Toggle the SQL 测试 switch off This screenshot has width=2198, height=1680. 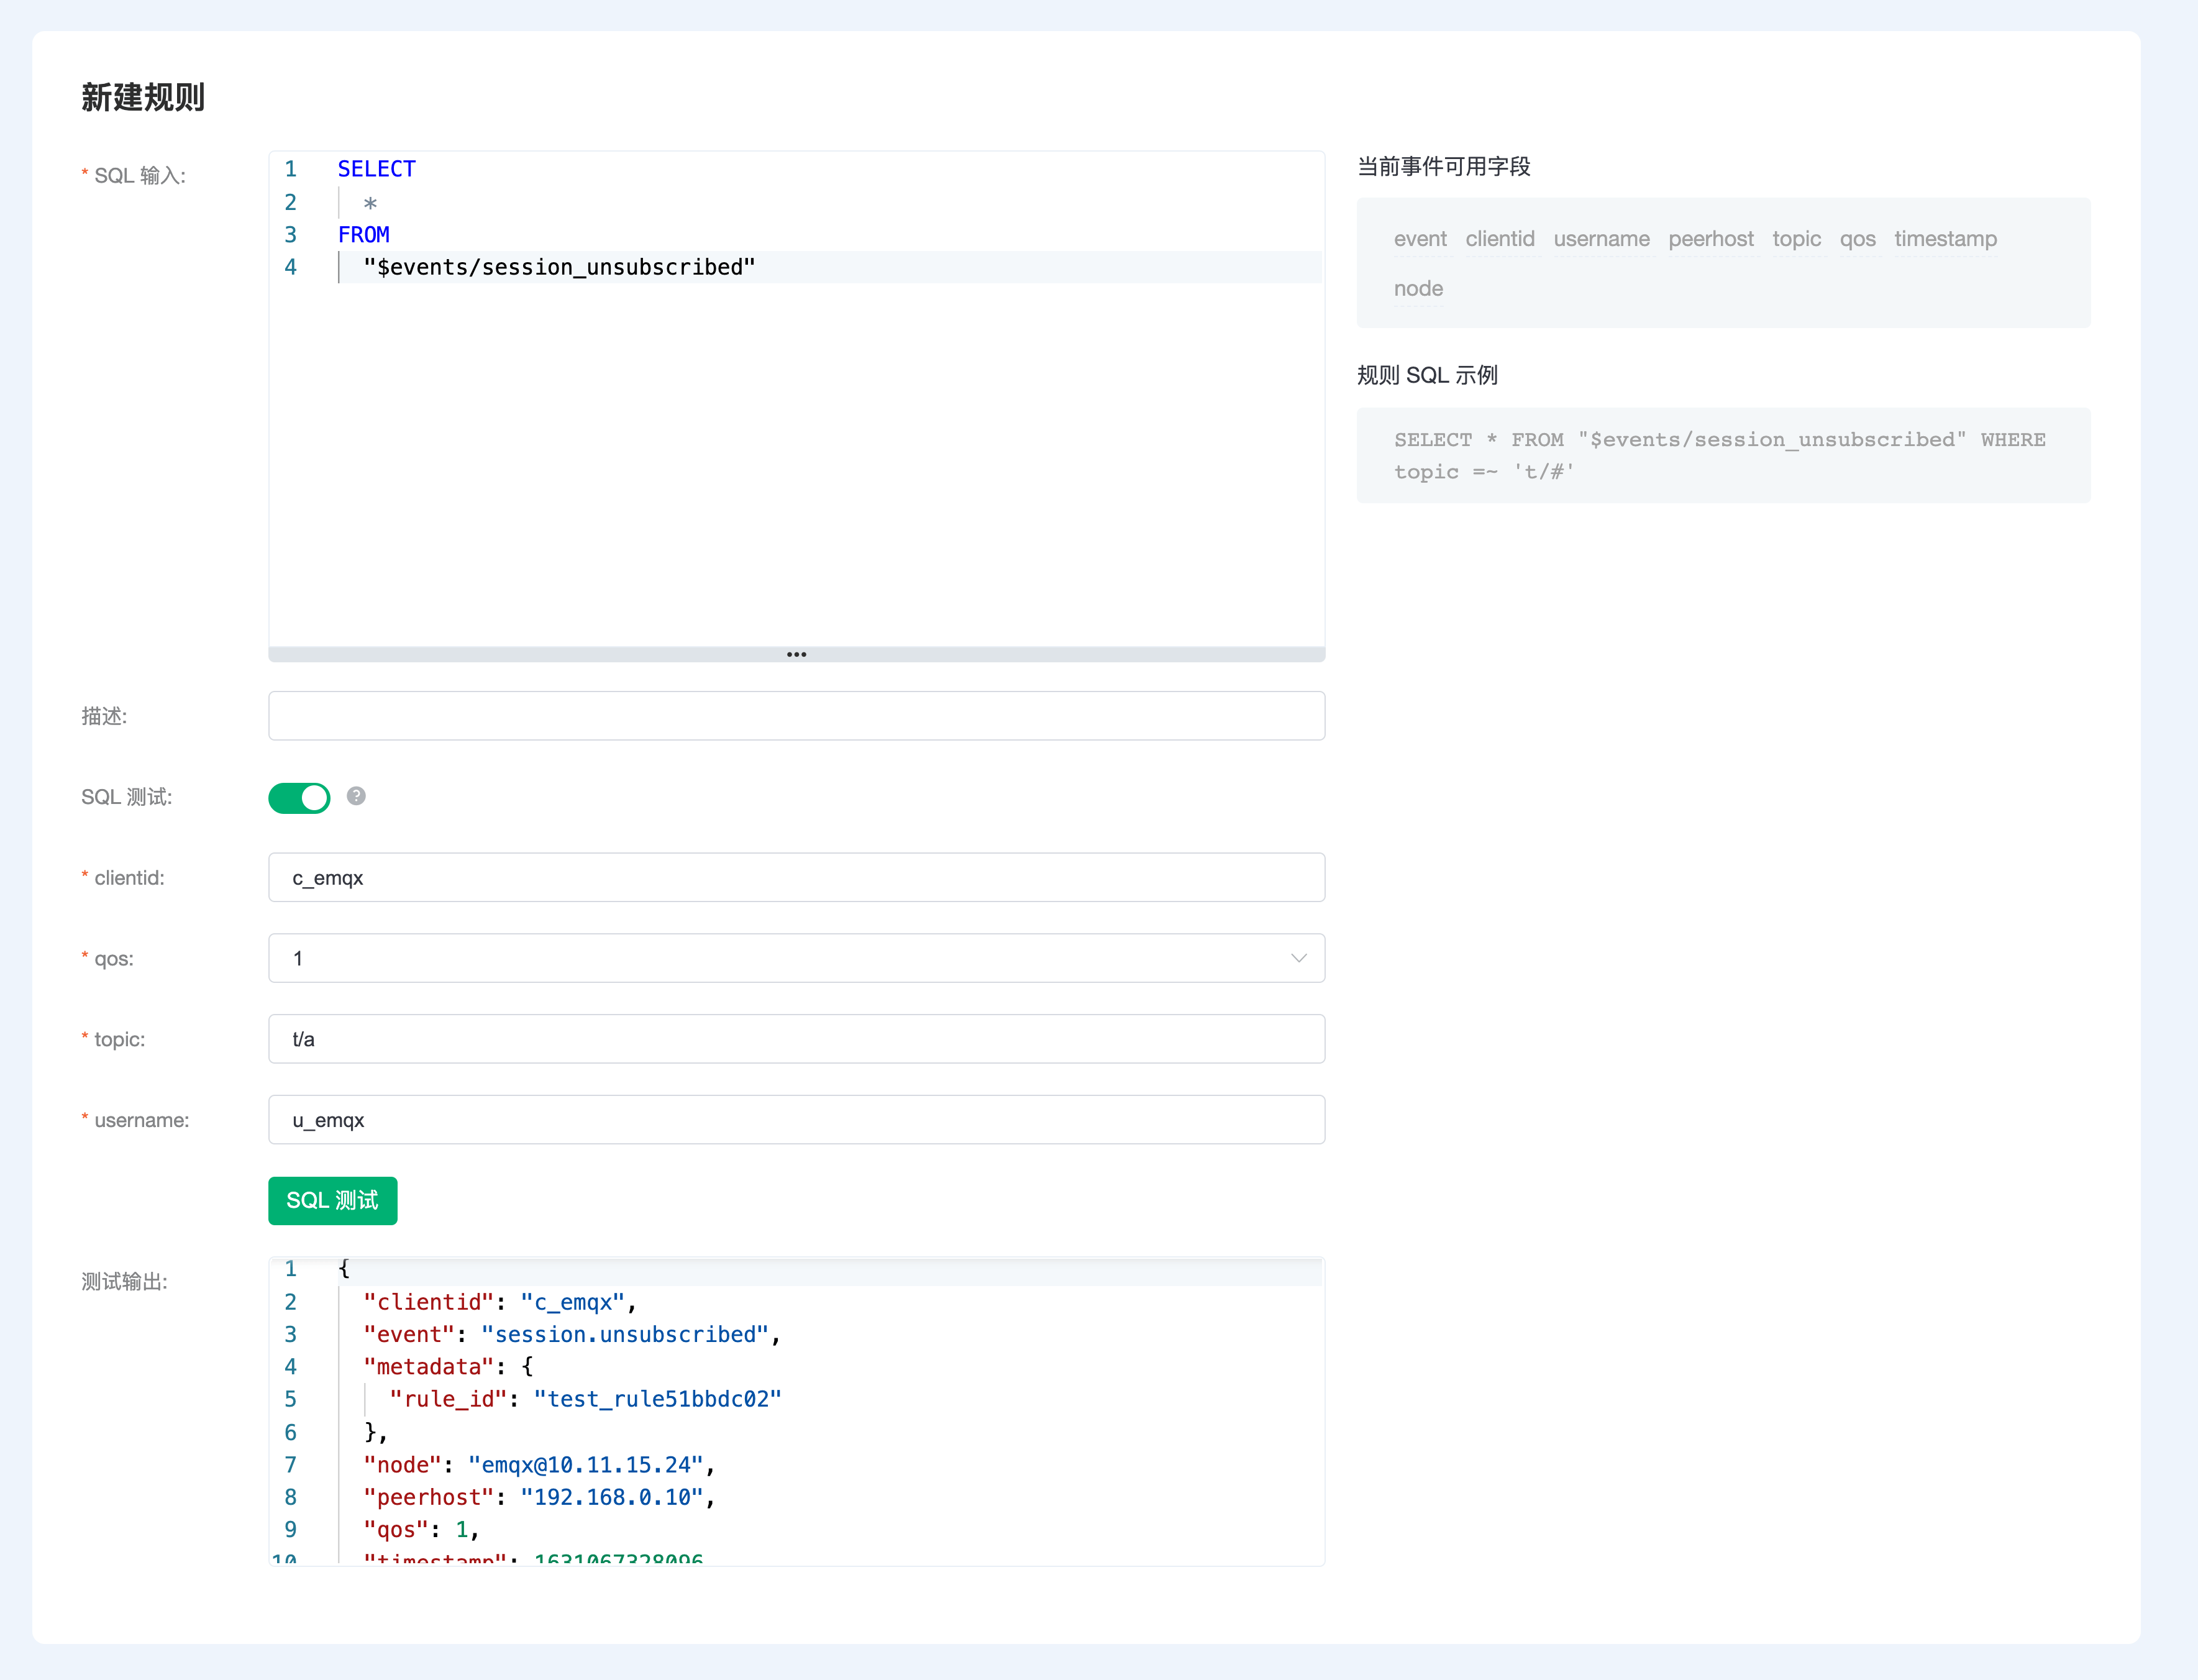299,798
